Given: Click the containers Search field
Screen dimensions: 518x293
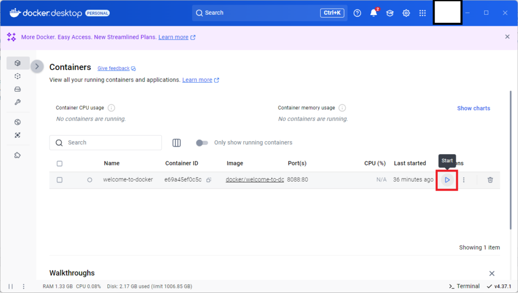Looking at the screenshot, I should tap(106, 143).
